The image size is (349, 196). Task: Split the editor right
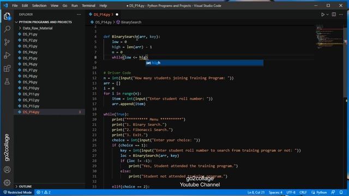pos(334,15)
